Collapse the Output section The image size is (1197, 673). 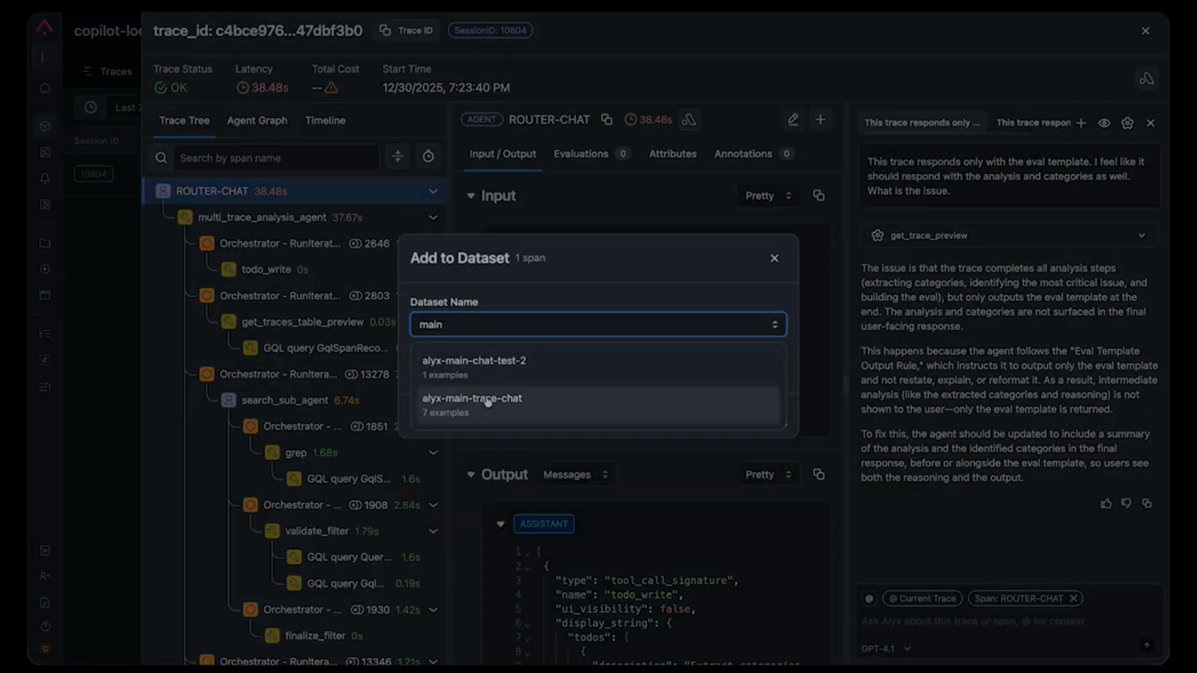471,474
